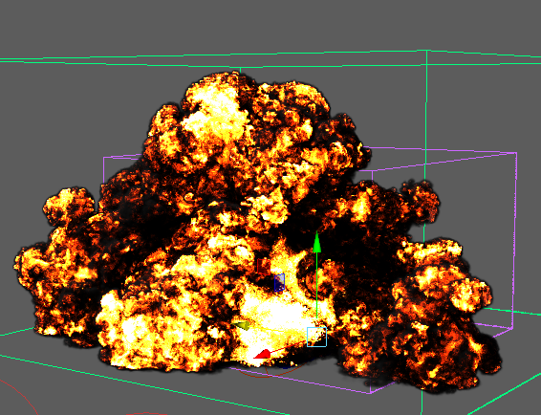Click the cyan center manipulator square
This screenshot has height=415, width=541.
coord(316,337)
